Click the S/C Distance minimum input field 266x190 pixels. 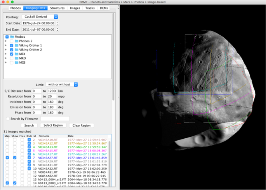coord(37,91)
